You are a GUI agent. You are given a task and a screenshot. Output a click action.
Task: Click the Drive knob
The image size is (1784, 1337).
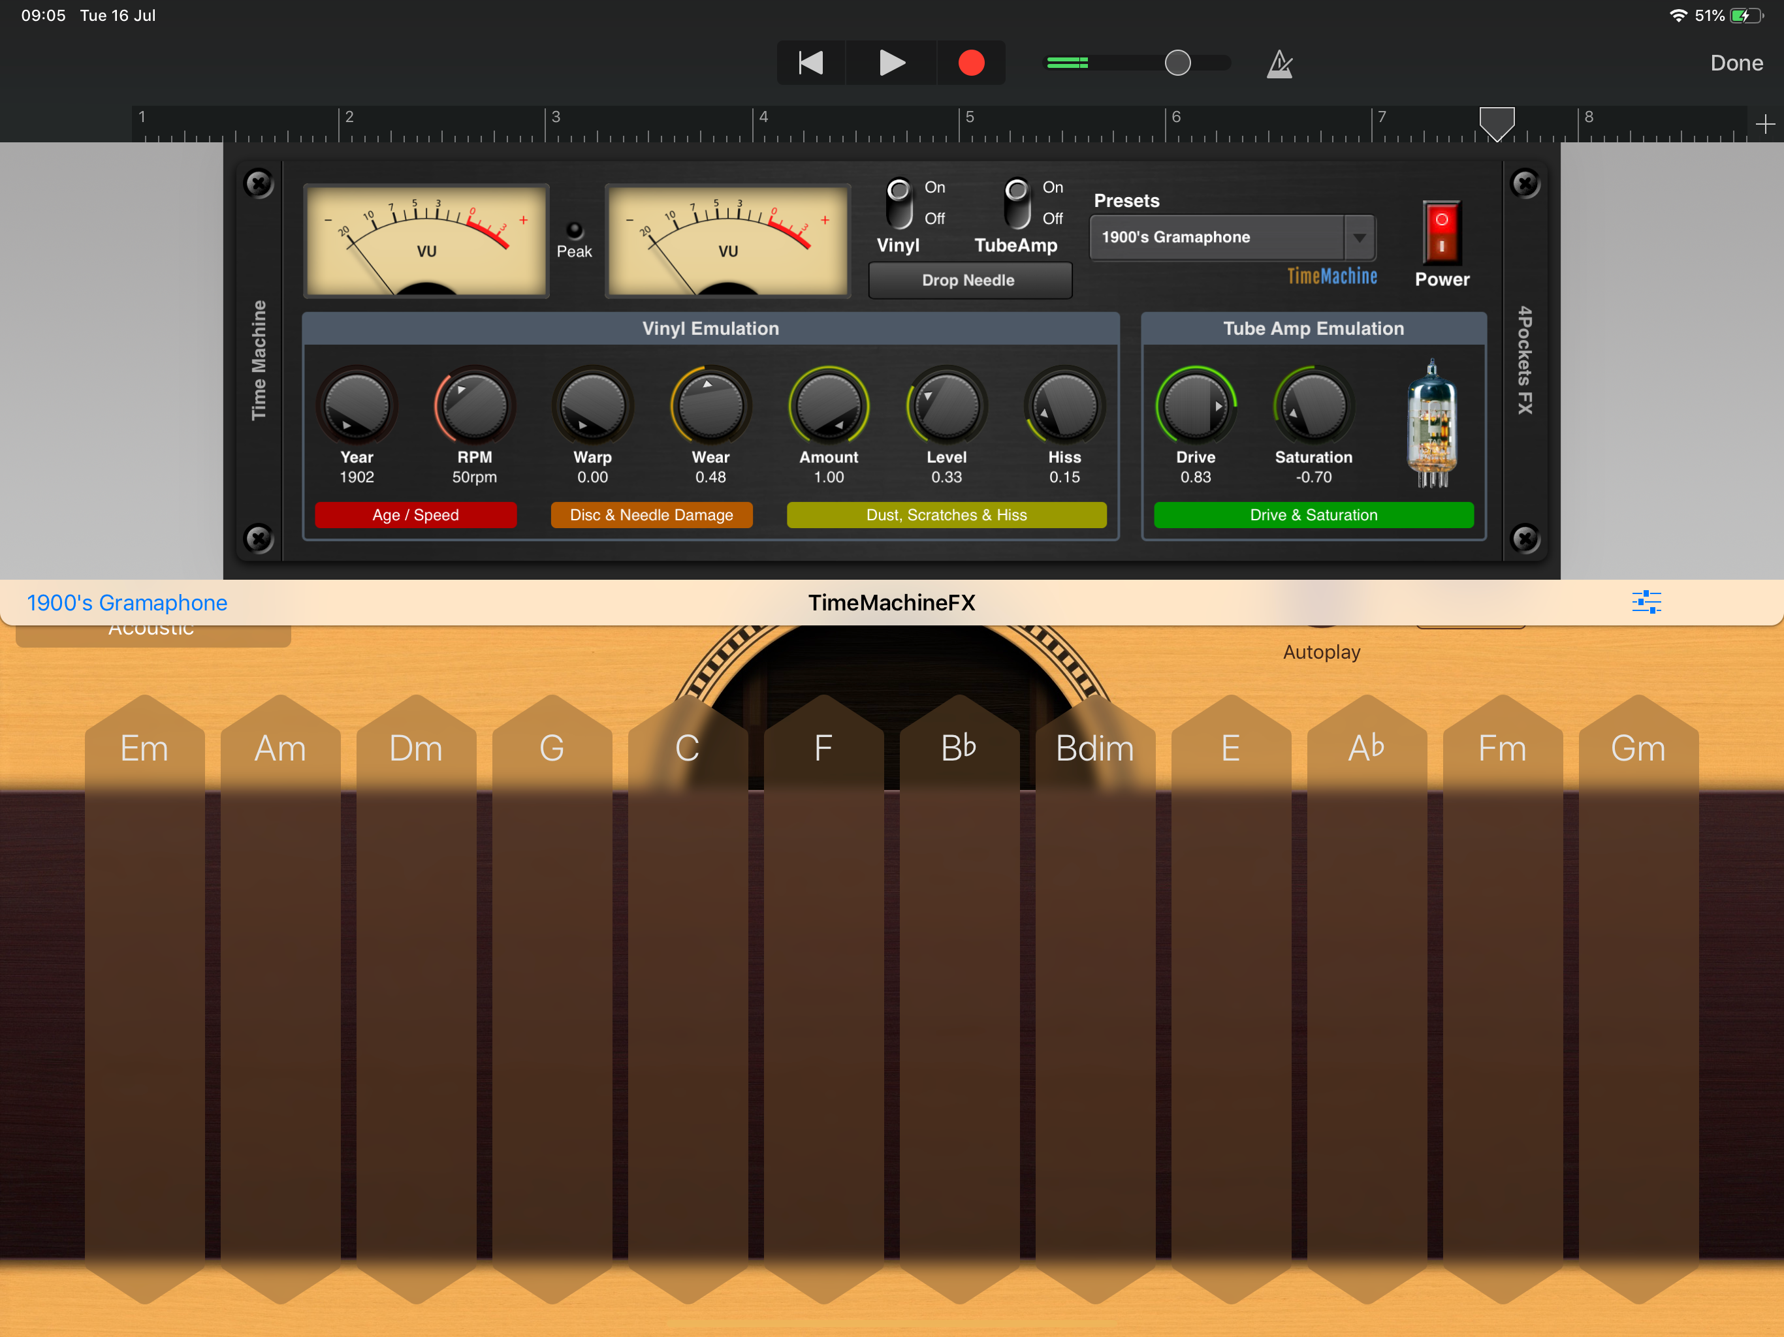pos(1195,407)
